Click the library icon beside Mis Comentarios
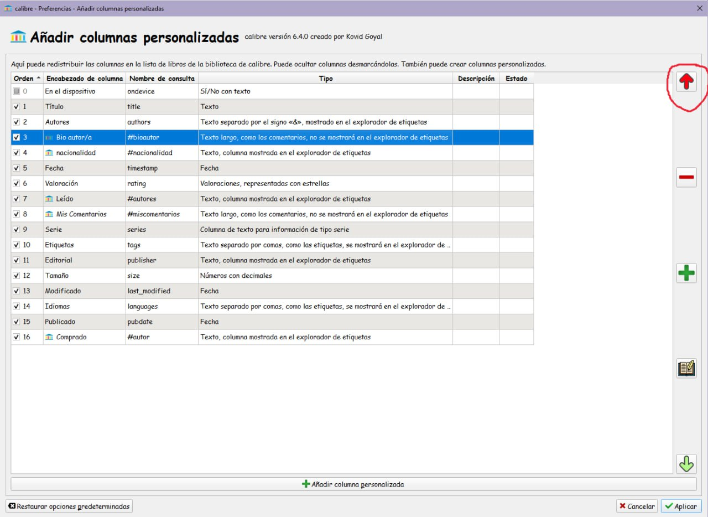708x517 pixels. (x=49, y=214)
